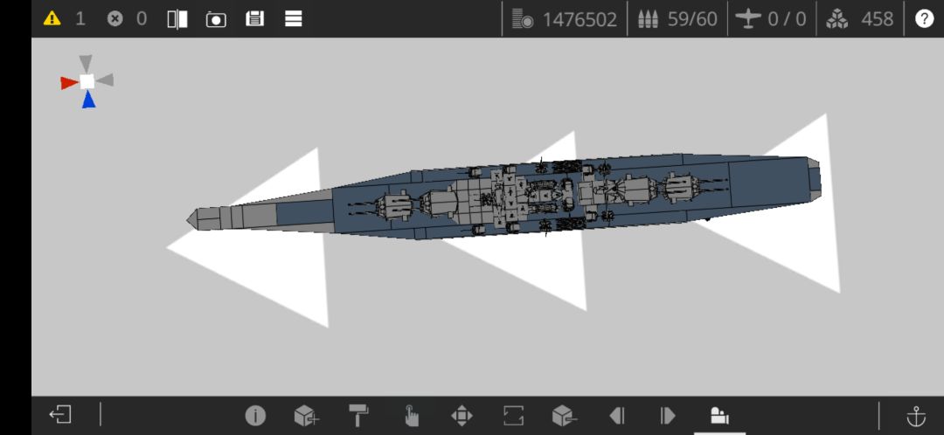Click the blue axis arrow on view gizmo
The height and width of the screenshot is (435, 944).
point(88,100)
